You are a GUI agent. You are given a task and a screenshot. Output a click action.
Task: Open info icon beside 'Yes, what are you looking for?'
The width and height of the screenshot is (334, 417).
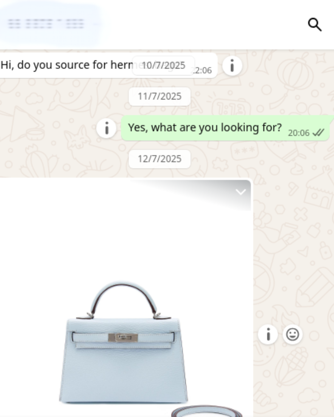click(x=106, y=128)
